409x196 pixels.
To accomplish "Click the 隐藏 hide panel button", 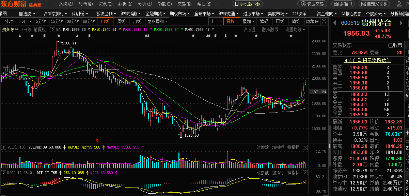I will click(312, 21).
